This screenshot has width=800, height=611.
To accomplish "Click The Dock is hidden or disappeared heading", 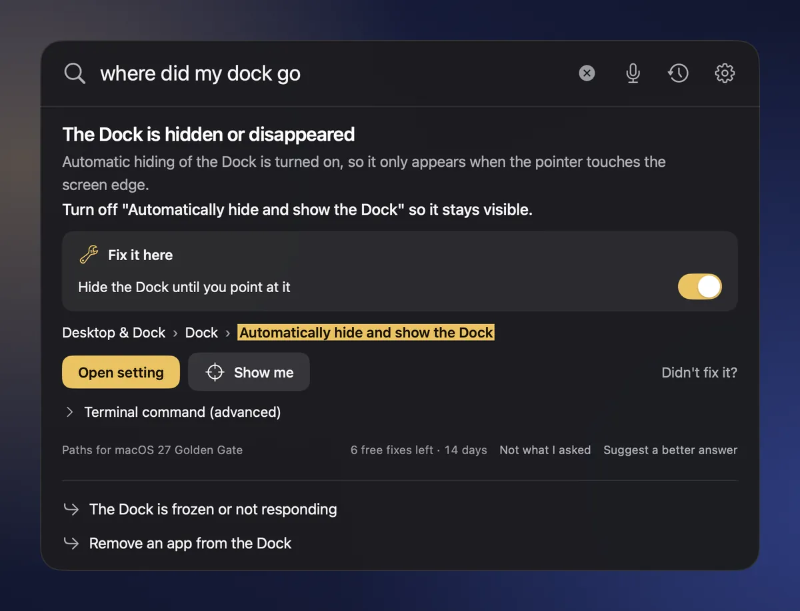I will point(209,135).
